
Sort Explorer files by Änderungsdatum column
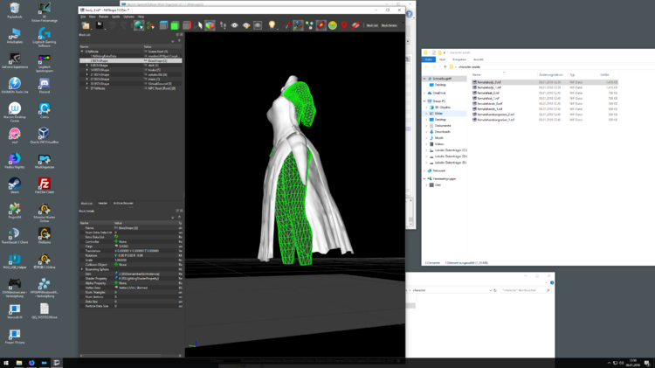click(x=550, y=75)
